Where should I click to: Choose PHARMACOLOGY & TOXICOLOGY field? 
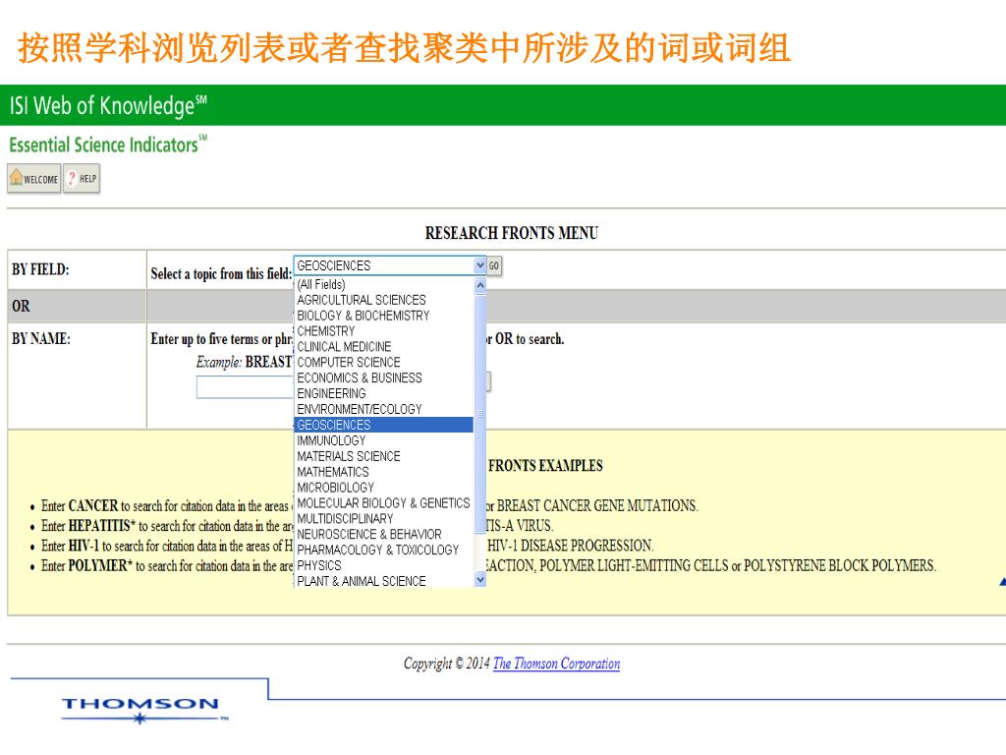coord(383,551)
